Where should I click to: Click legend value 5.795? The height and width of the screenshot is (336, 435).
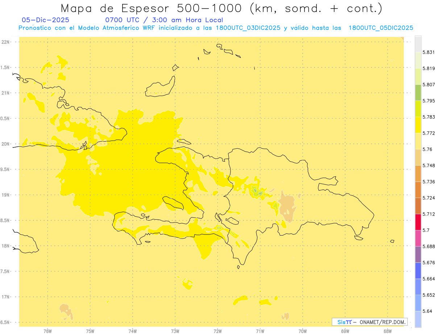coord(428,101)
